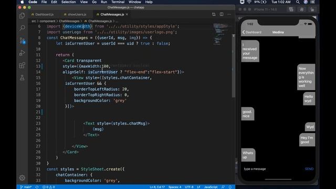Split the editor to the right
Image resolution: width=336 pixels, height=189 pixels.
point(222,14)
